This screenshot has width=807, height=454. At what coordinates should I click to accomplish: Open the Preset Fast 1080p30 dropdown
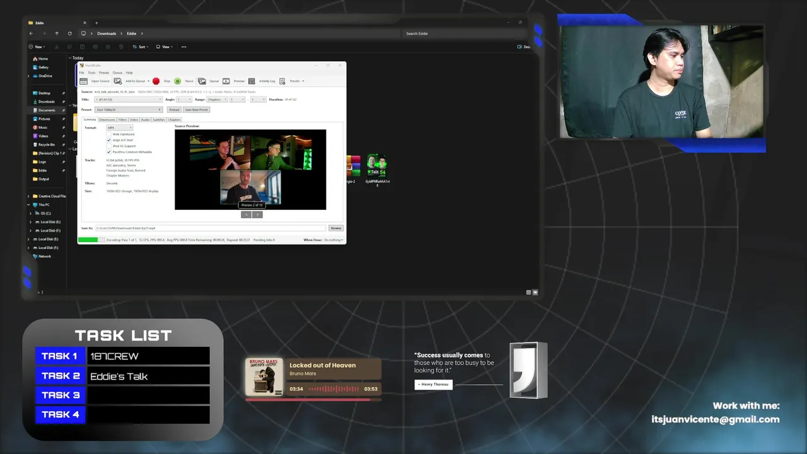pyautogui.click(x=129, y=110)
